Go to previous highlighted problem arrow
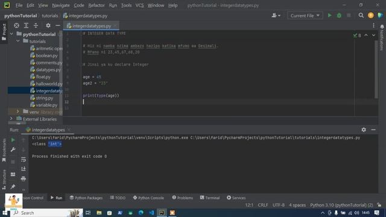 click(x=366, y=36)
